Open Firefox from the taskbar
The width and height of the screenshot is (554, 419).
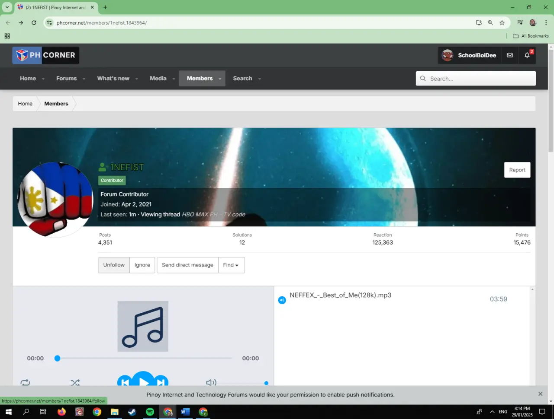(x=61, y=412)
